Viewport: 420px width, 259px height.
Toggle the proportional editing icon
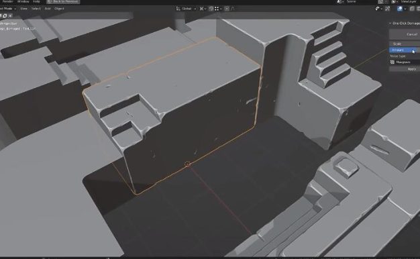[x=227, y=9]
